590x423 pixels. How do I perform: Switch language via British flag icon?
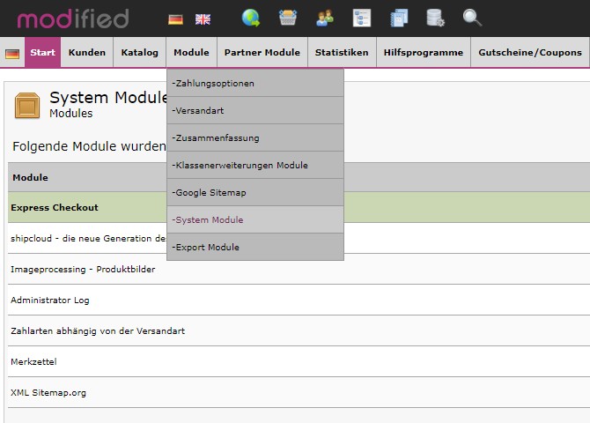203,19
